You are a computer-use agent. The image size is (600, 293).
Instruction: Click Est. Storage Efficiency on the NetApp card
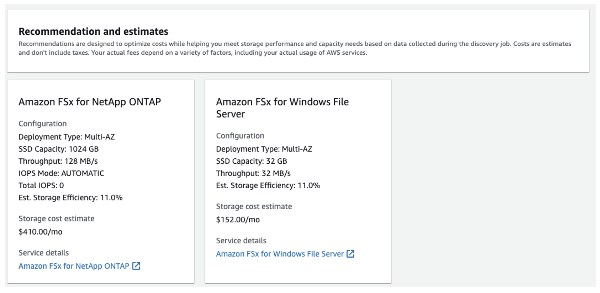[70, 197]
